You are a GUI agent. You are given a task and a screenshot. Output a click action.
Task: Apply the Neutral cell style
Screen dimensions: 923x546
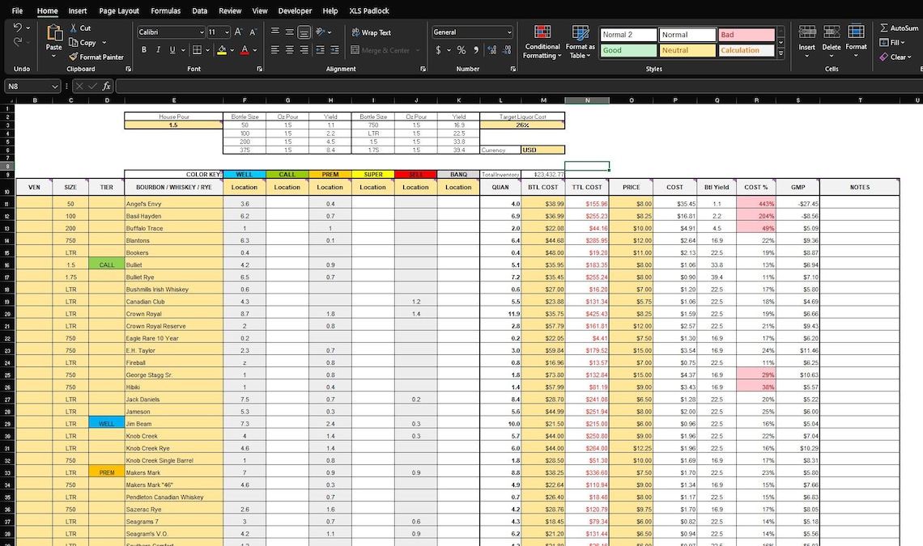coord(687,50)
